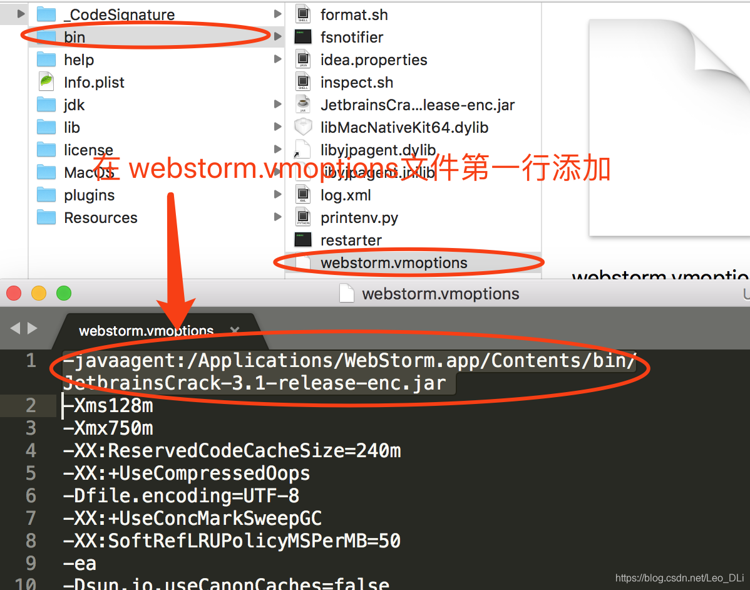Click the inspect.sh shell script icon
750x590 pixels.
click(303, 82)
